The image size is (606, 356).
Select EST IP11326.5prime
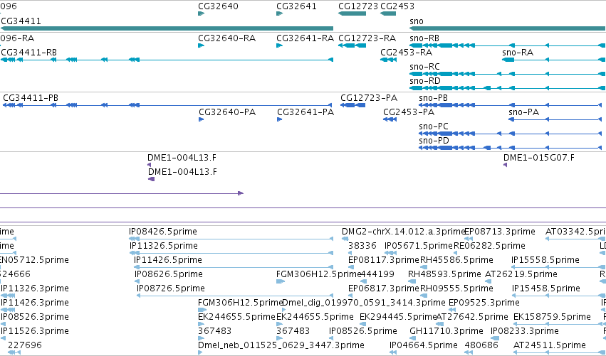coord(164,246)
